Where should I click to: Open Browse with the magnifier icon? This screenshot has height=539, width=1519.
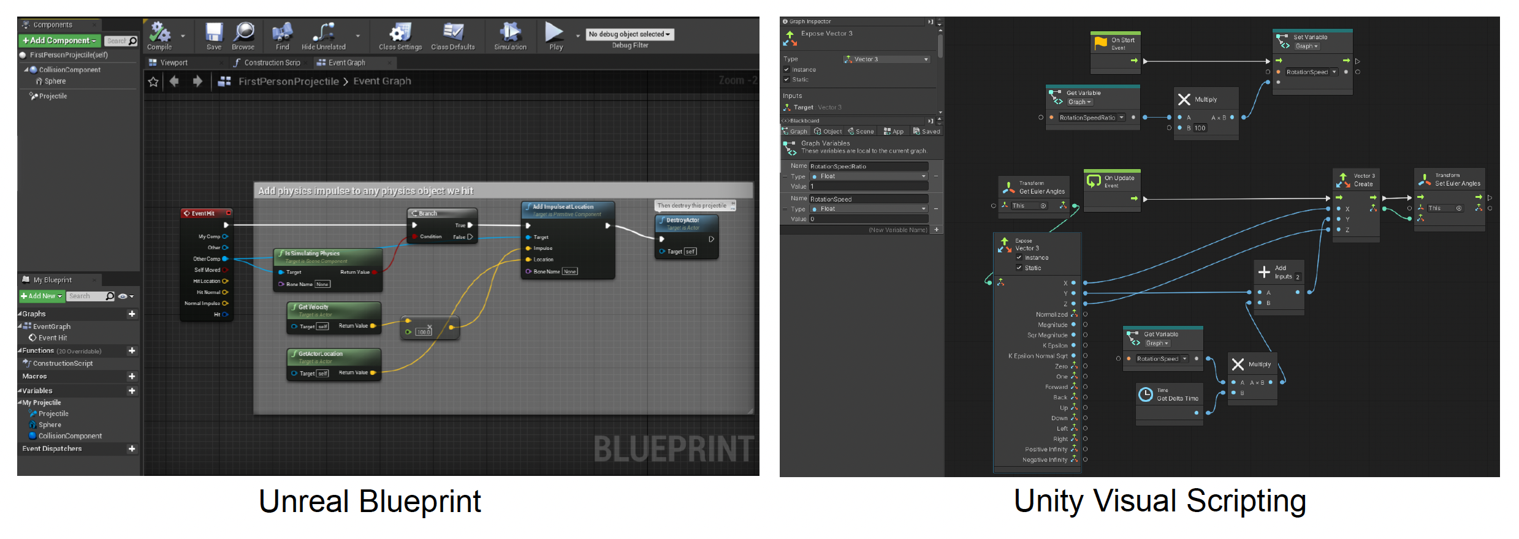243,33
